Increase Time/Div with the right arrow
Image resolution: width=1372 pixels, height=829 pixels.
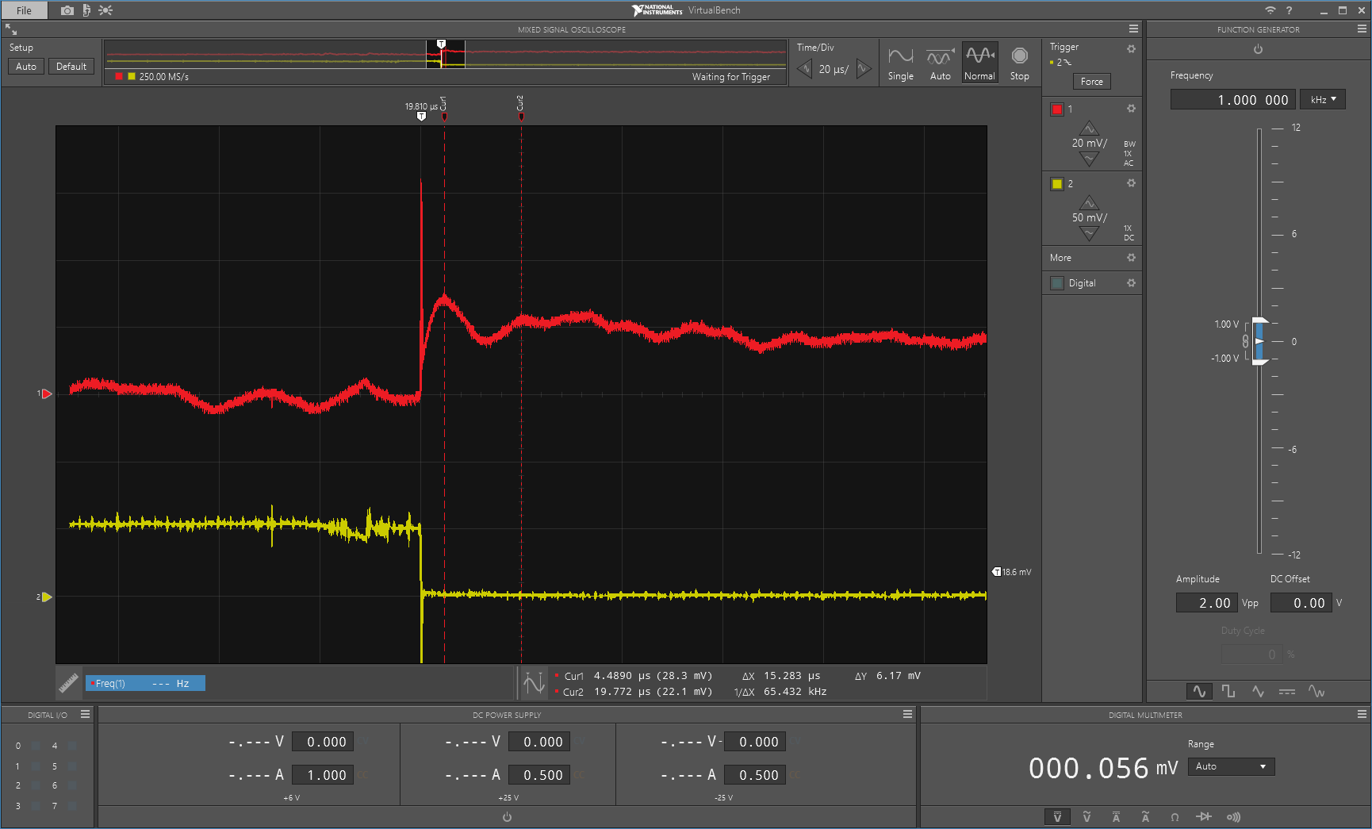click(864, 69)
